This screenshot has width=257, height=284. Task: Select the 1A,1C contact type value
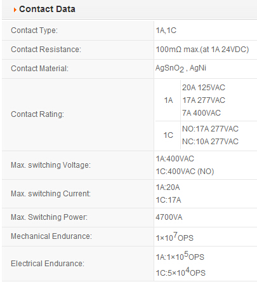166,30
